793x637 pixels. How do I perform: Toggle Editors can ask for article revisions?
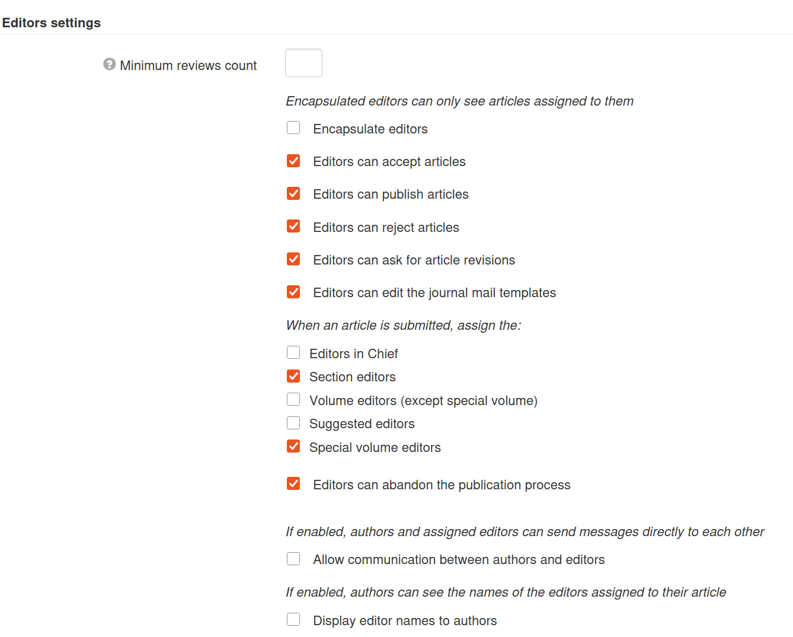point(293,259)
